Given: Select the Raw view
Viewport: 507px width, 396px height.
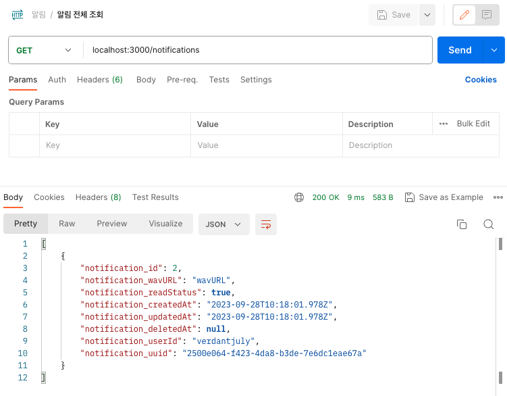Looking at the screenshot, I should [x=67, y=224].
